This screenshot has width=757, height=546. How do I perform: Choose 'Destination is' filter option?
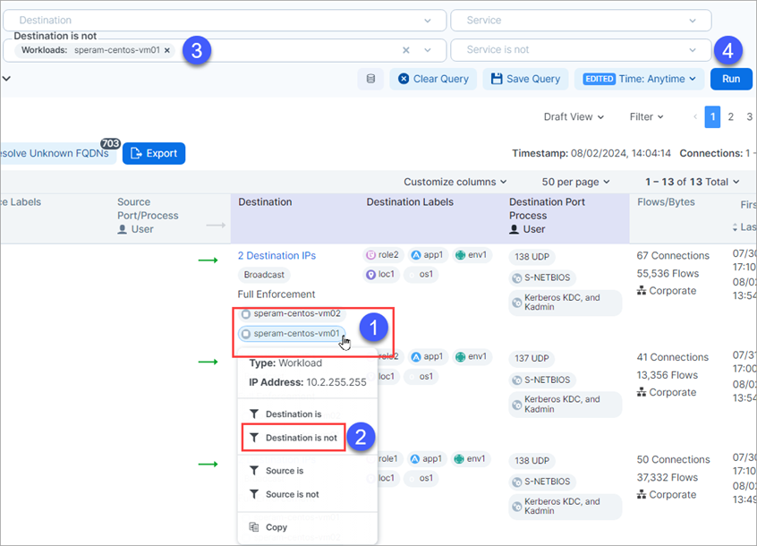coord(293,414)
